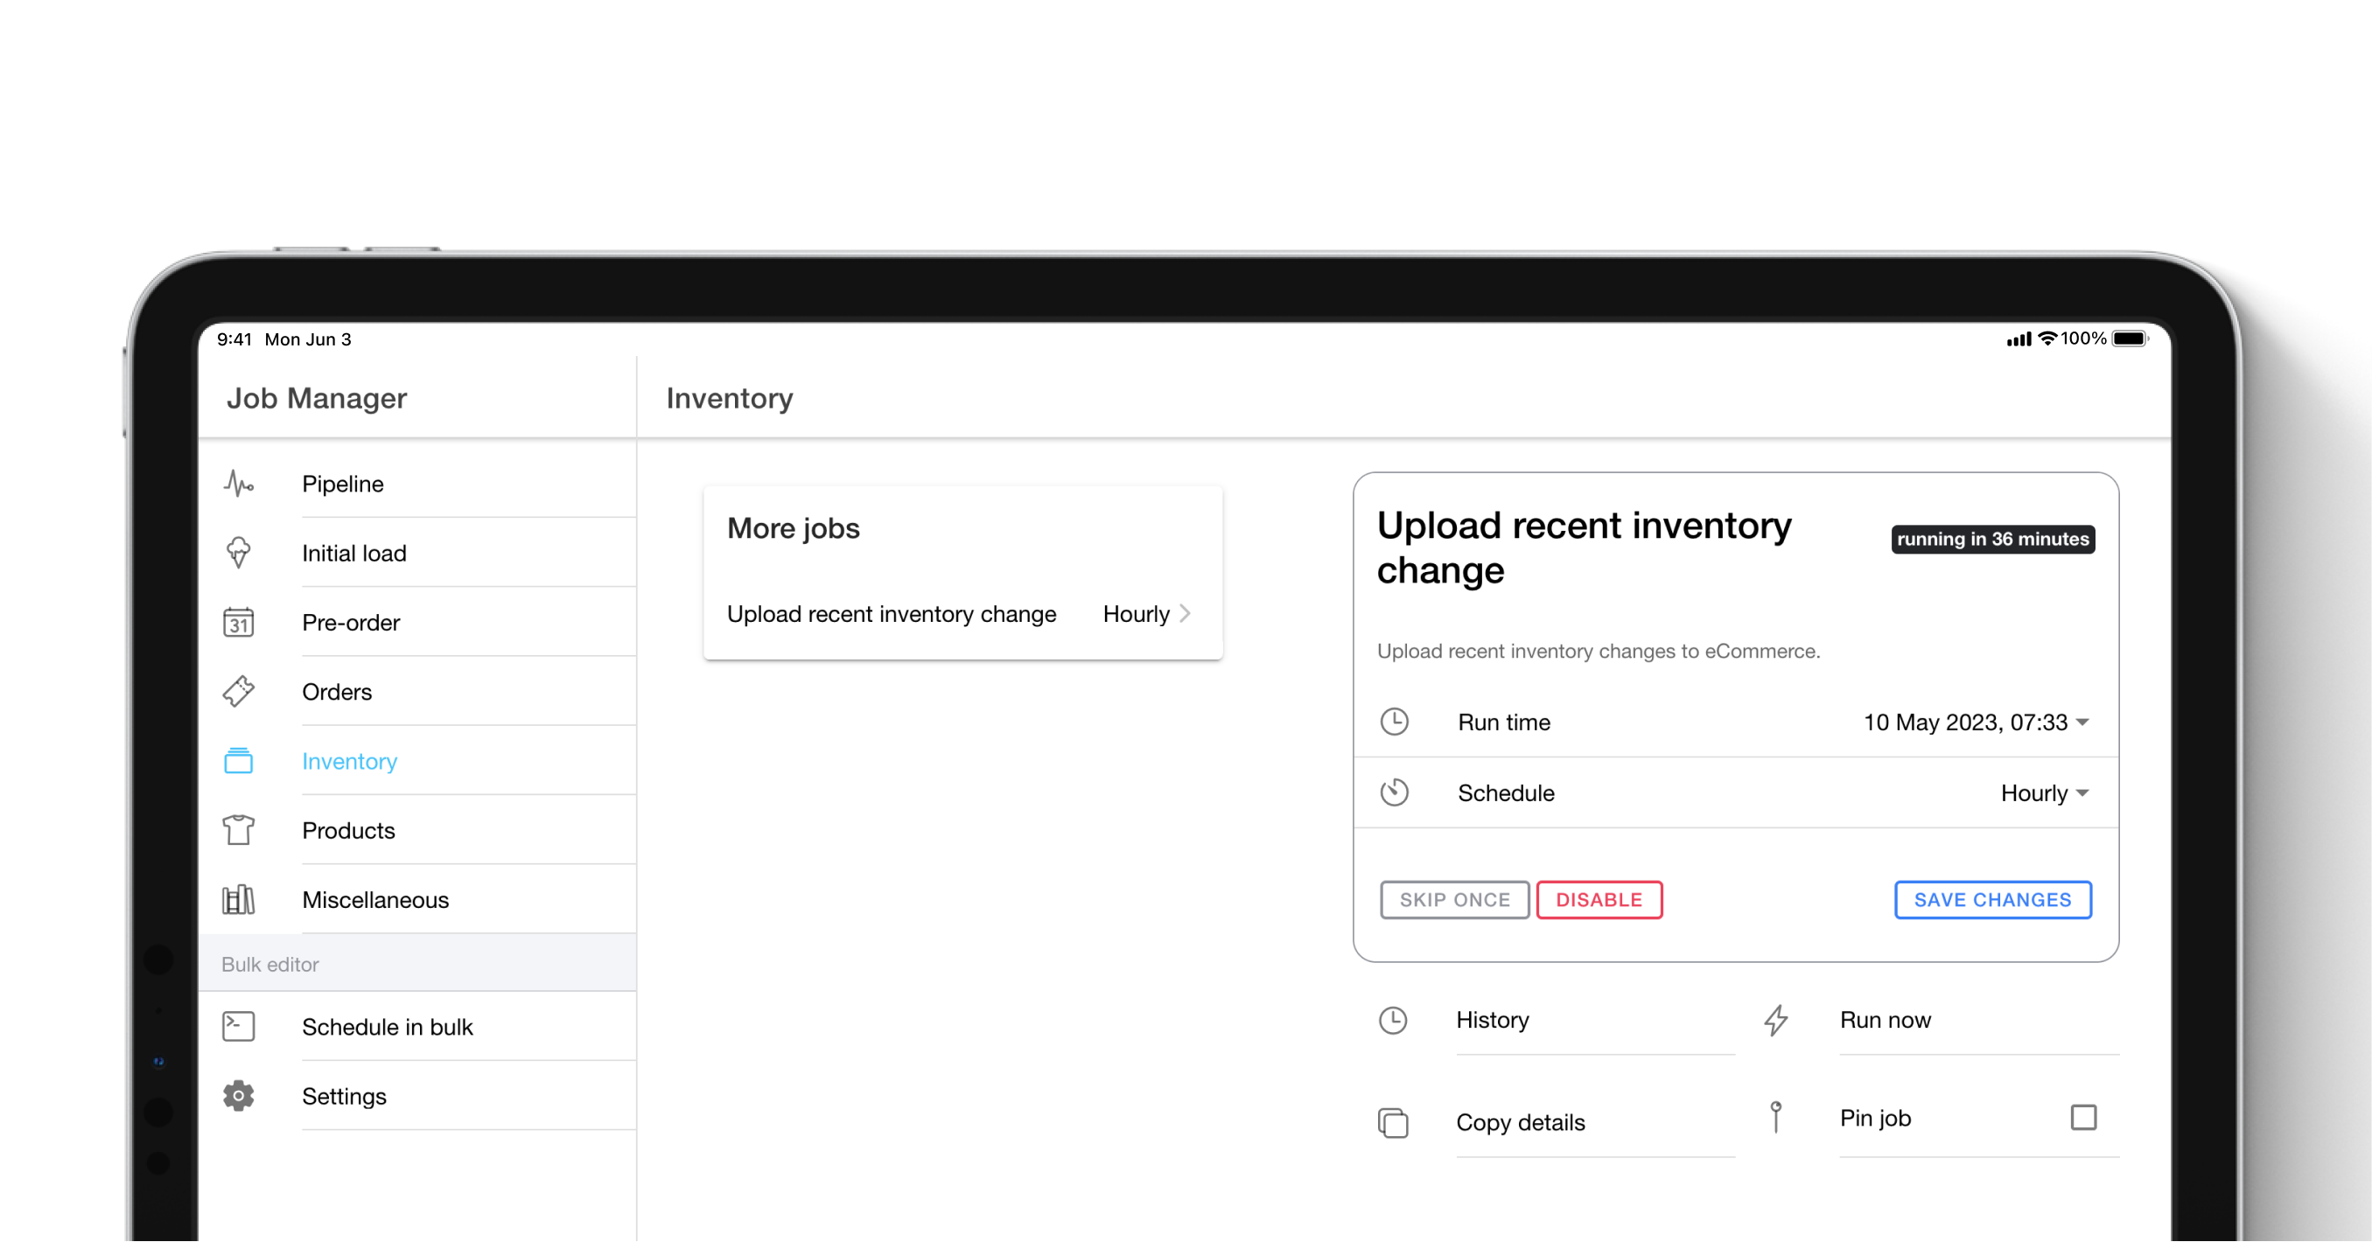
Task: Click the History clock icon
Action: 1392,1020
